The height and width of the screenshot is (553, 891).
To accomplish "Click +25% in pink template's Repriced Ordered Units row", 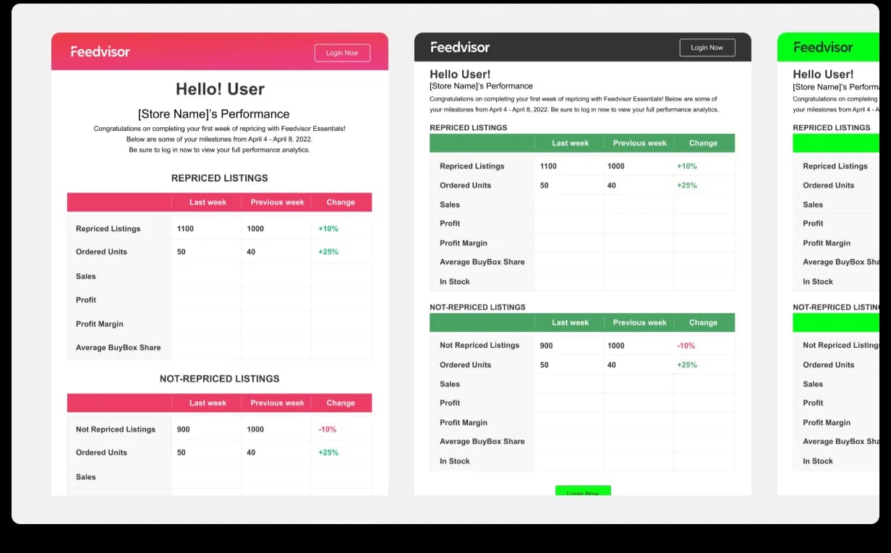I will 328,252.
